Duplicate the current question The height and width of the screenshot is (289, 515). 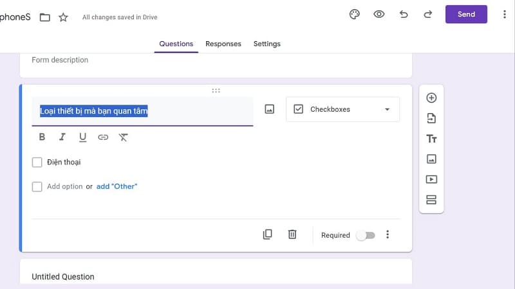click(x=268, y=234)
